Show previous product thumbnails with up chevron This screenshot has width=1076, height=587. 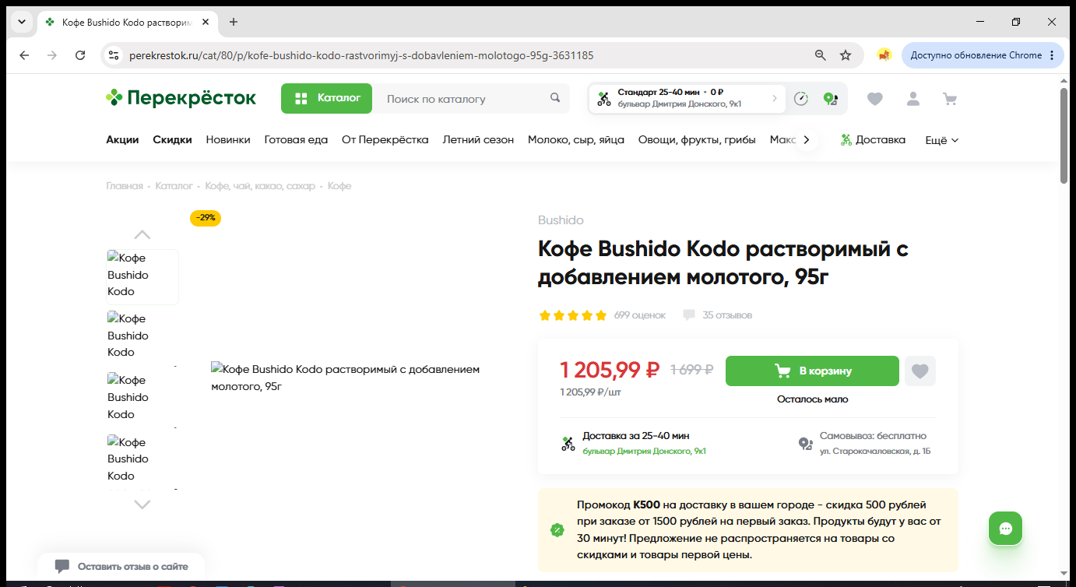(x=142, y=234)
